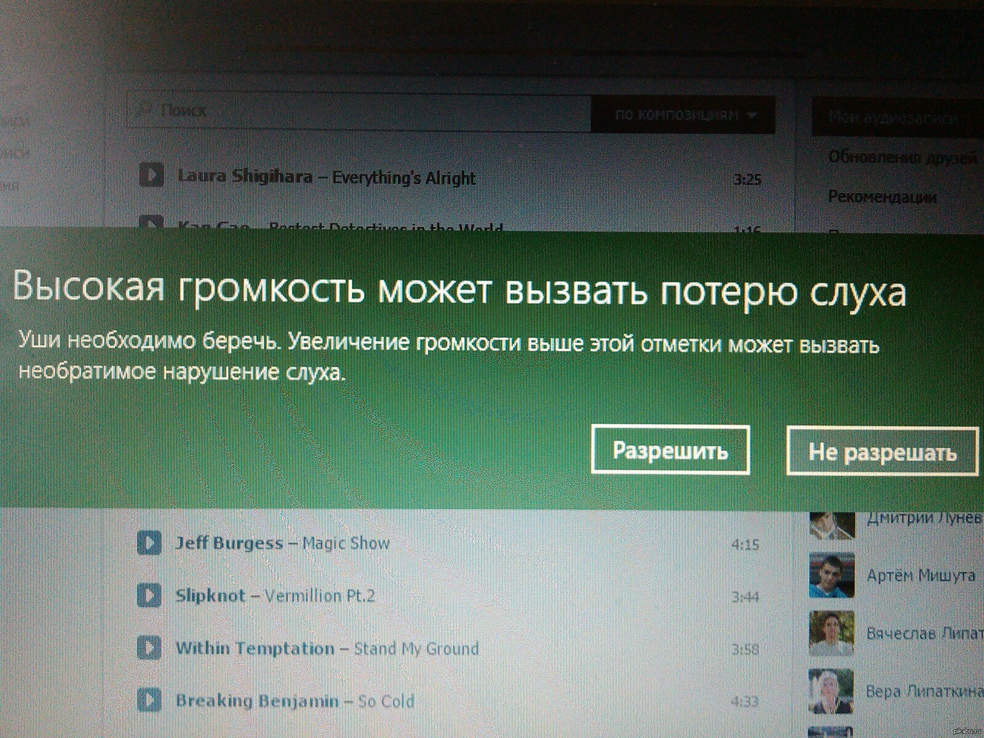Play Breaking Benjamin So Cold track
Image resolution: width=984 pixels, height=738 pixels.
coord(149,700)
